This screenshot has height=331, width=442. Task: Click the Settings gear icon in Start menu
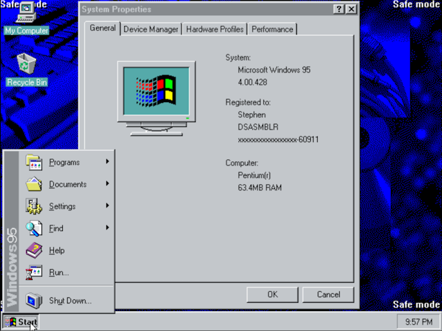(x=34, y=206)
